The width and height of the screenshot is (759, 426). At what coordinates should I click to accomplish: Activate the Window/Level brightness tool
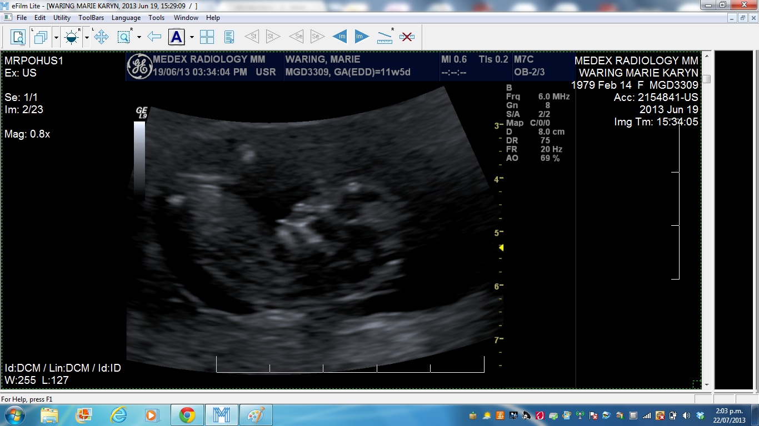click(72, 37)
